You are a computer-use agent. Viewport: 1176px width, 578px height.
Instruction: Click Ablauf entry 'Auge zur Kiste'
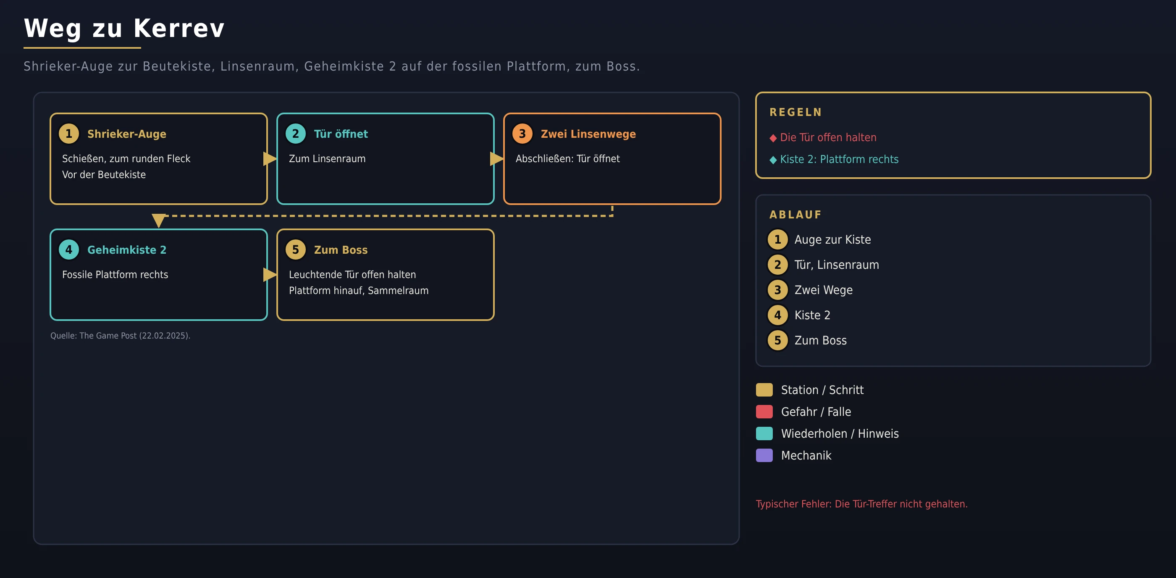tap(832, 240)
